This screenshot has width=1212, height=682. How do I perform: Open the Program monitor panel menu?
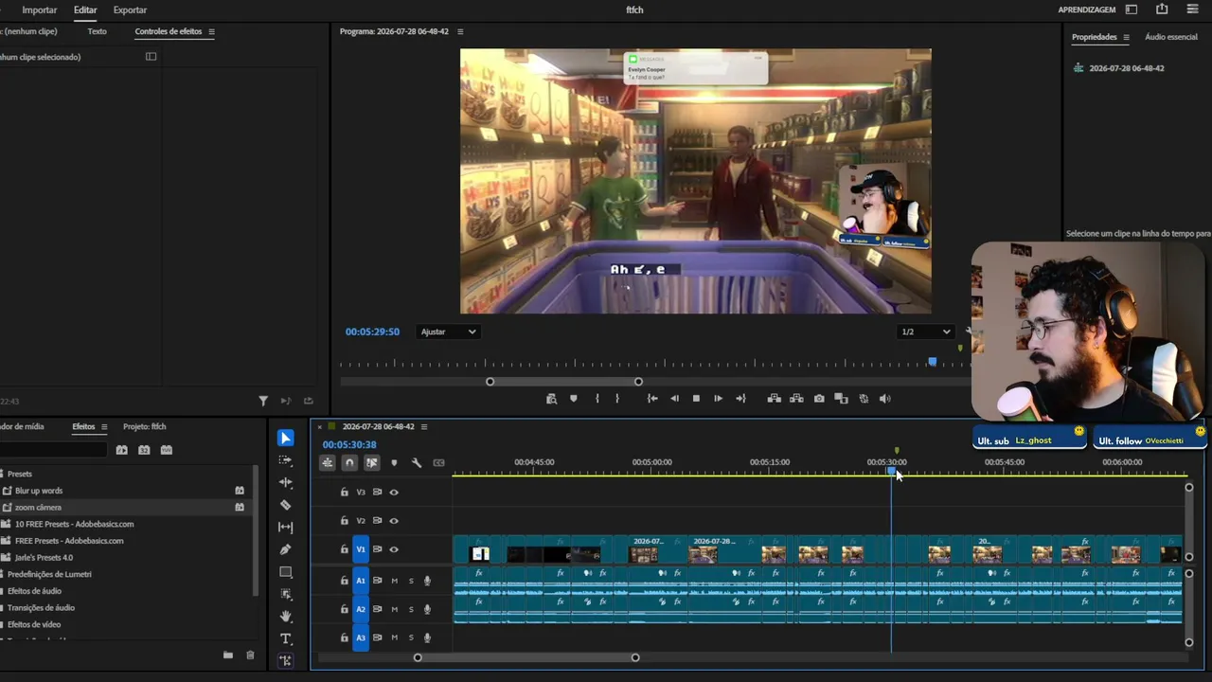(x=460, y=31)
